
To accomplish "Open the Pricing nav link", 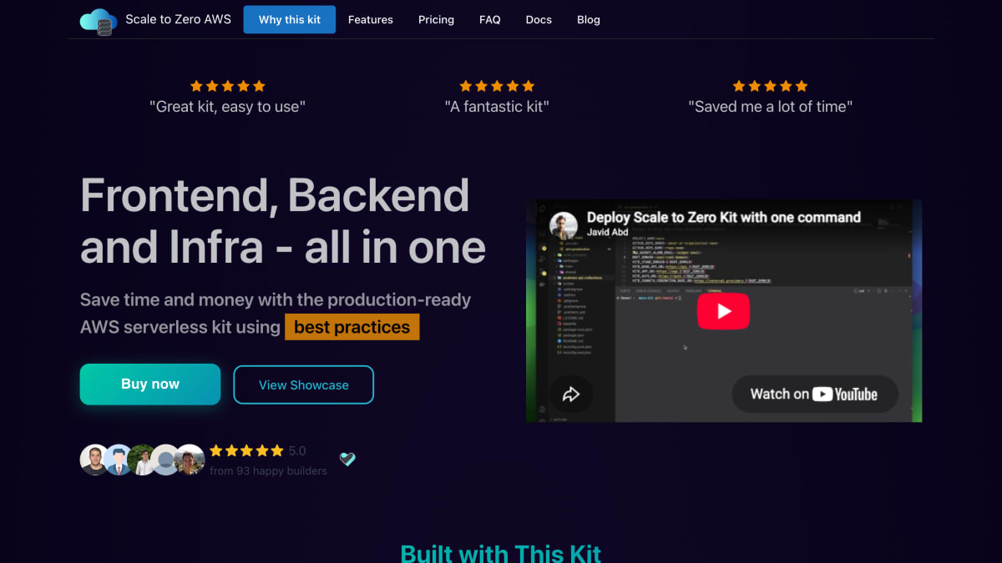I will tap(436, 19).
